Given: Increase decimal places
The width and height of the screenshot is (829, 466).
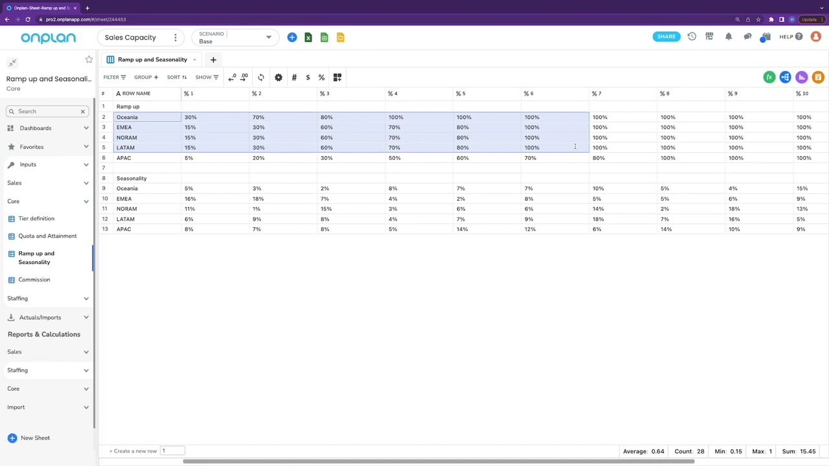Looking at the screenshot, I should (x=244, y=78).
